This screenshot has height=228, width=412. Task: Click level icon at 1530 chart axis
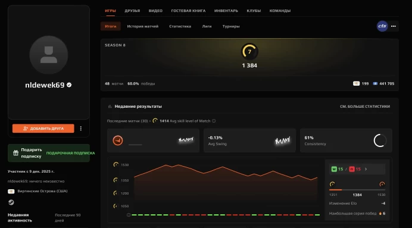(116, 165)
